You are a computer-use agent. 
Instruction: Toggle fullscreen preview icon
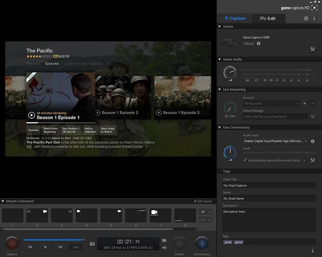click(x=164, y=240)
